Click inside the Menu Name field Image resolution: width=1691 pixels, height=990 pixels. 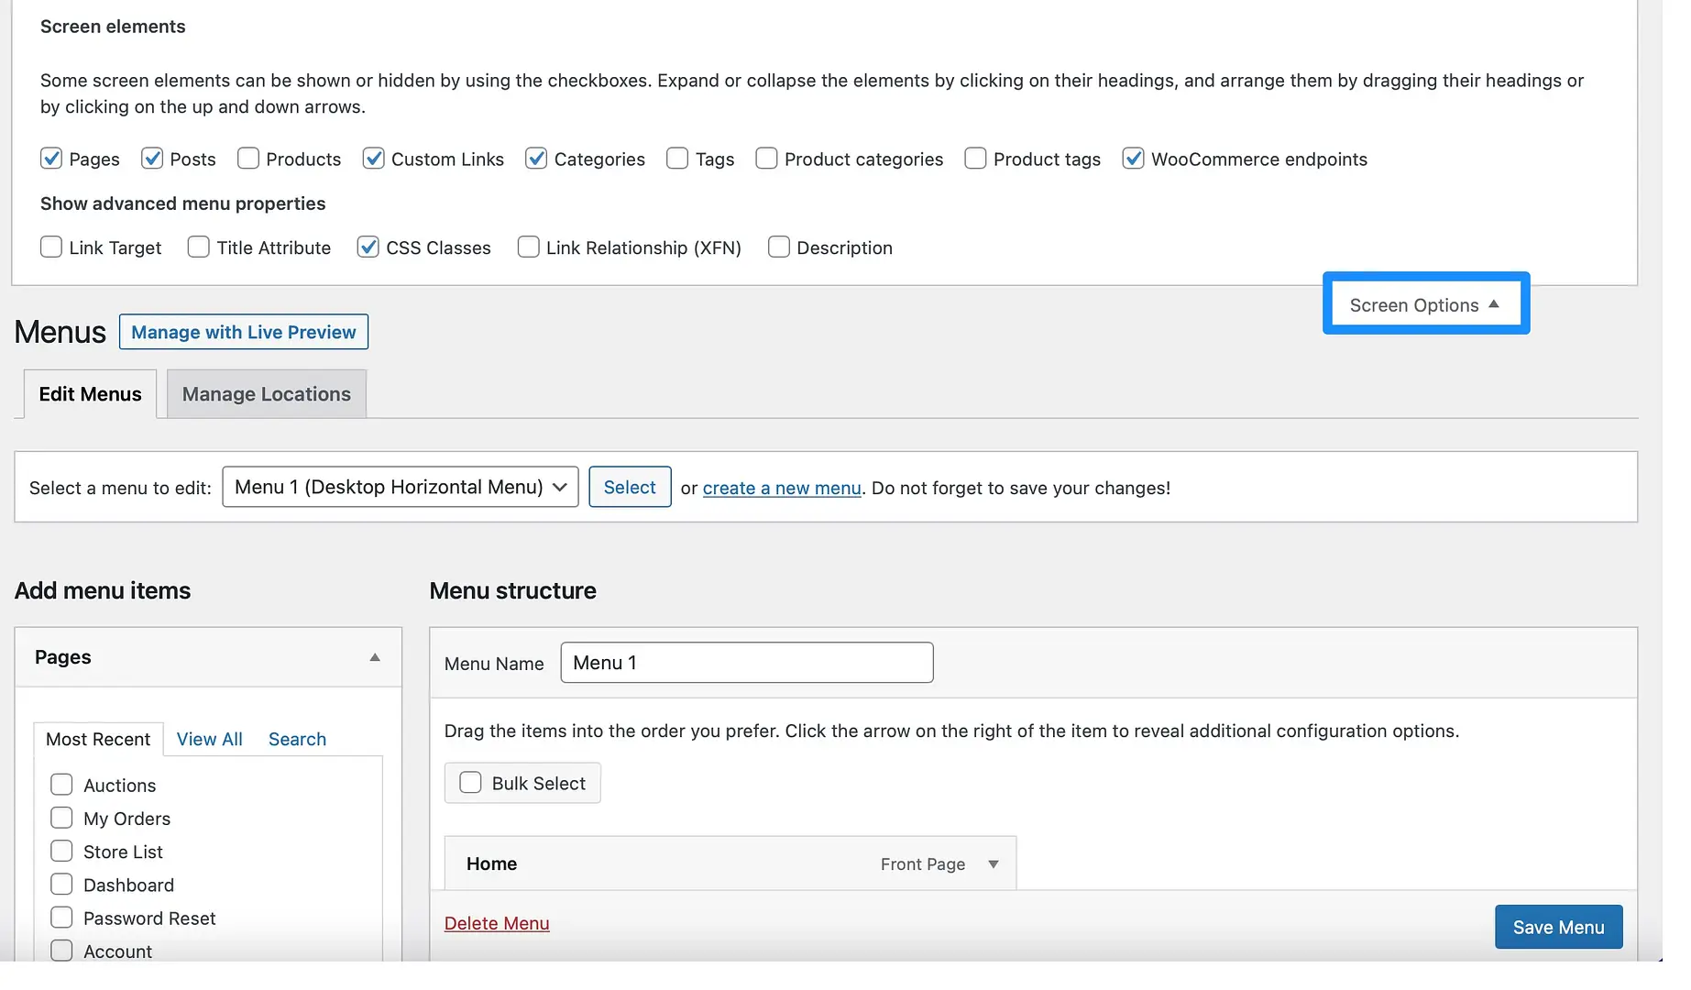point(746,662)
